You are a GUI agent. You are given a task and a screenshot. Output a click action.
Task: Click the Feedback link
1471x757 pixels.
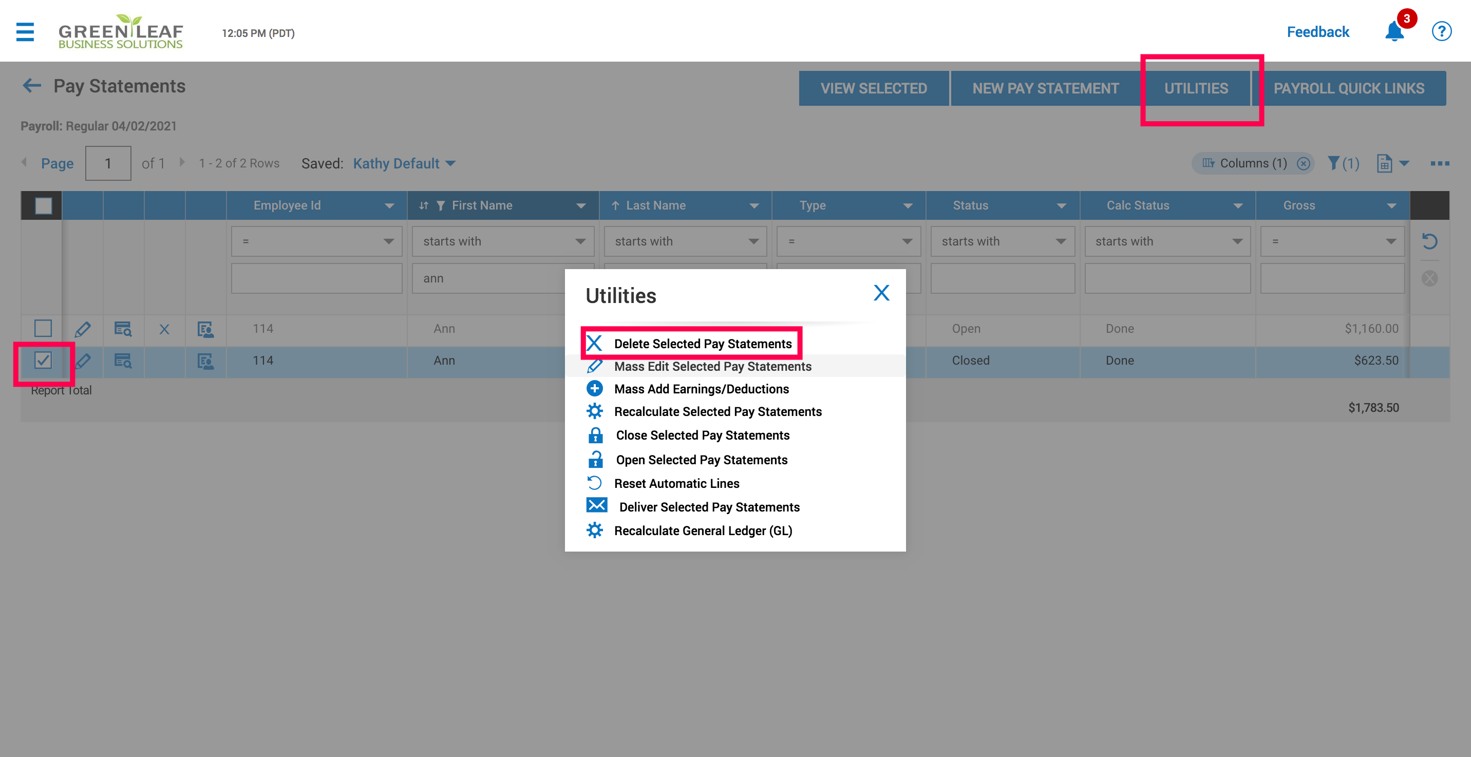click(x=1317, y=32)
